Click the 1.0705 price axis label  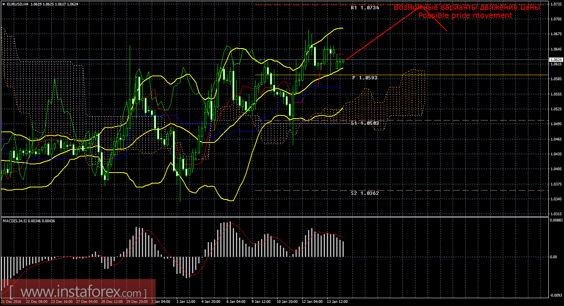(556, 19)
